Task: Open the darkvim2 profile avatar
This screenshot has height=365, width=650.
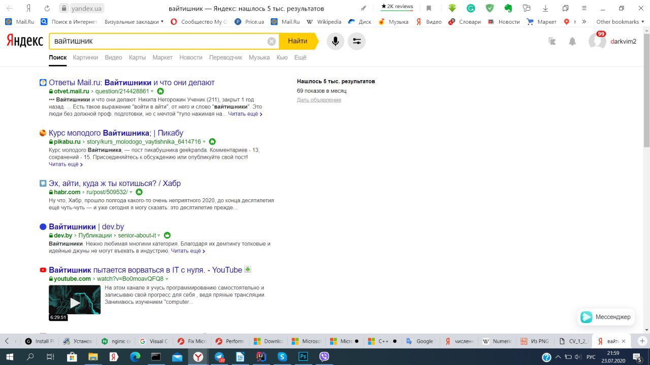Action: 597,42
